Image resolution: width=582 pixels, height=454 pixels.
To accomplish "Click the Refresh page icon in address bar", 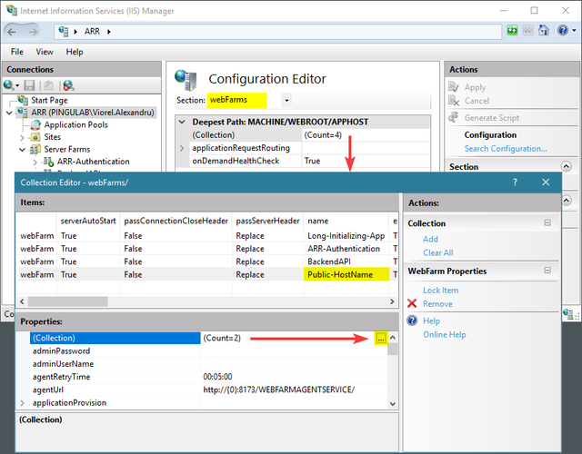I will [512, 30].
